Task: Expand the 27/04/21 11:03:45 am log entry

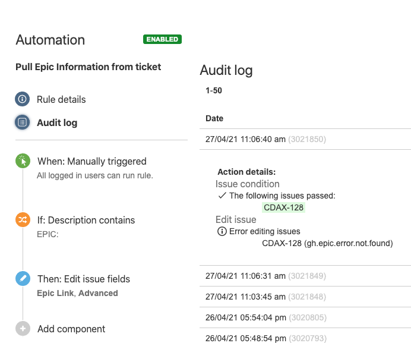Action: [265, 297]
